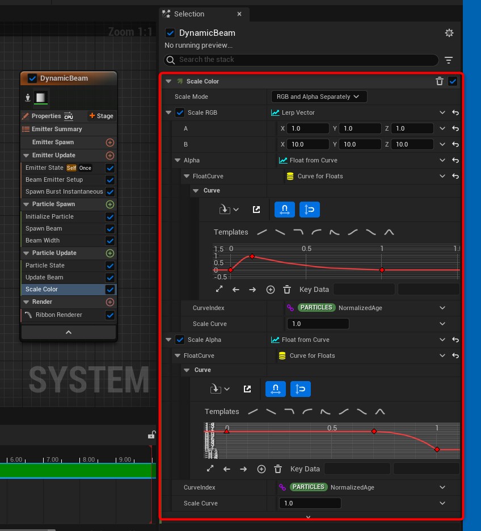Screen dimensions: 481x531
Task: Uncheck the Scale Alpha checkbox
Action: pos(180,340)
